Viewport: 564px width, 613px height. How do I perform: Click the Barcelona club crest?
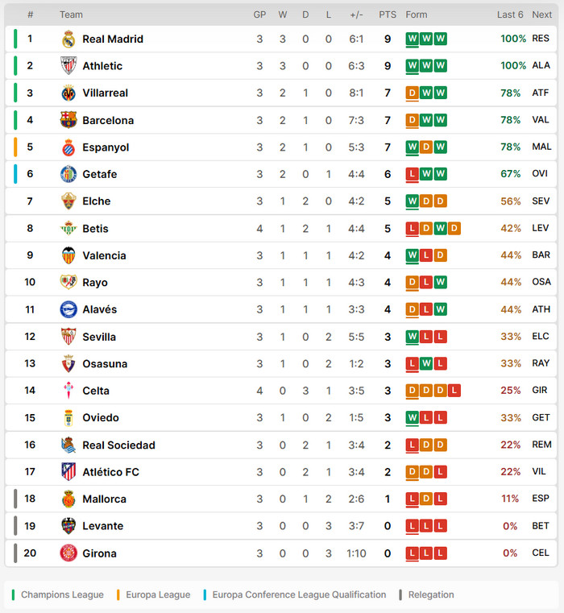pyautogui.click(x=68, y=120)
